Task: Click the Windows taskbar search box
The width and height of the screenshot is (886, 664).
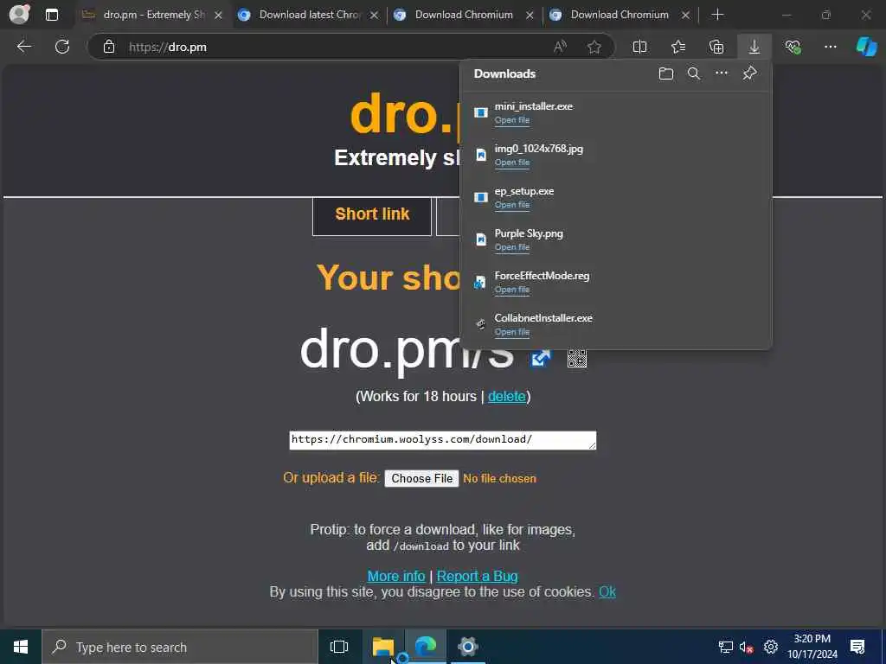Action: pos(180,647)
